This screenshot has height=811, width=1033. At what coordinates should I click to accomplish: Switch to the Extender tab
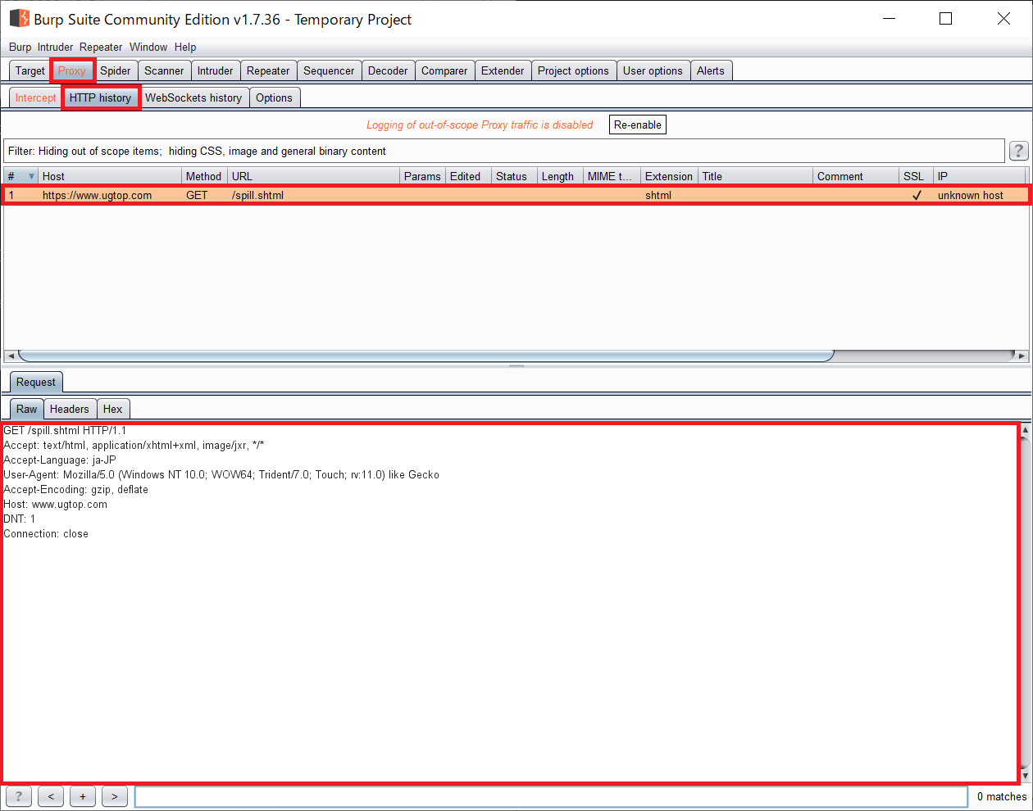pos(503,70)
